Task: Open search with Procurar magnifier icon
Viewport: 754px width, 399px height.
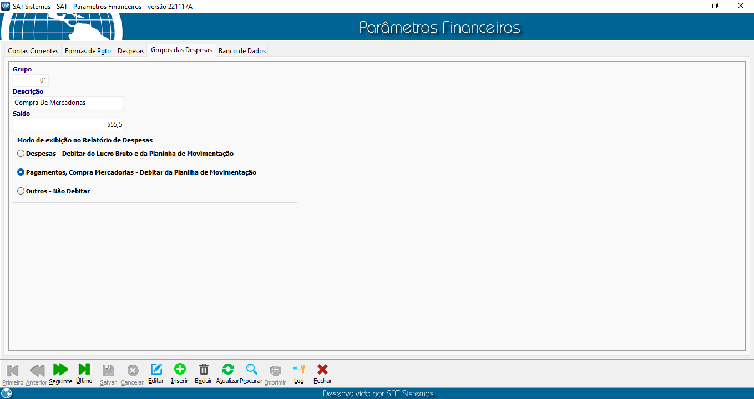Action: (x=251, y=370)
